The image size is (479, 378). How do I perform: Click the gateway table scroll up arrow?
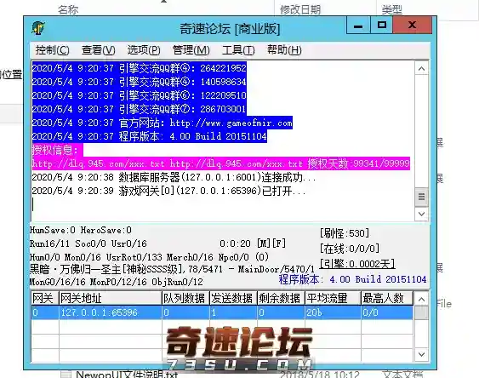coord(421,299)
